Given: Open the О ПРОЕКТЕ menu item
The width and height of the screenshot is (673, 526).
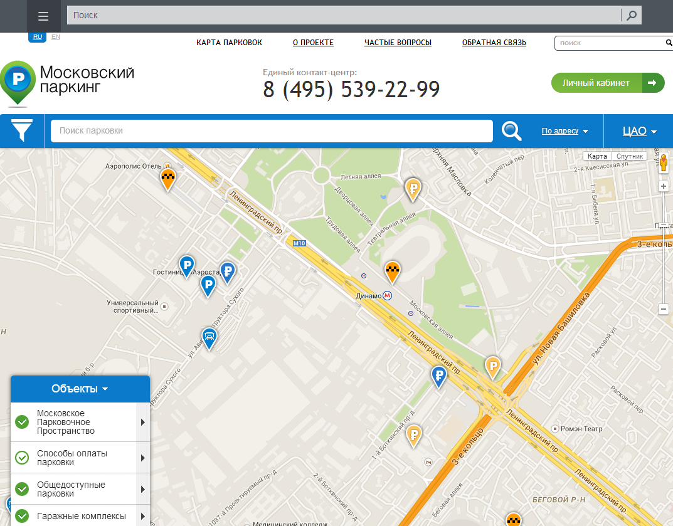Looking at the screenshot, I should tap(314, 43).
